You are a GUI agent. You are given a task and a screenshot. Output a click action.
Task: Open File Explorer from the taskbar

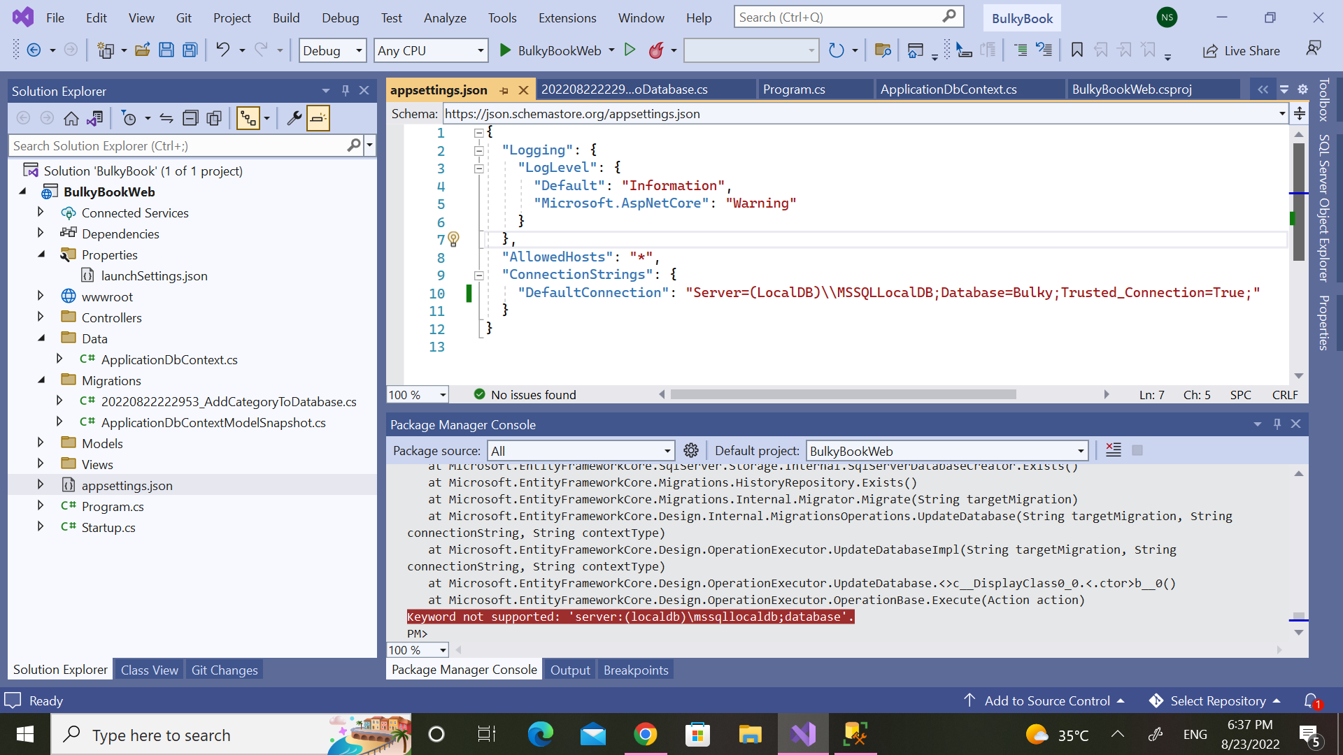750,734
